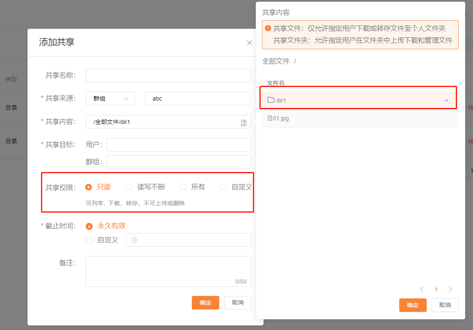Cancel the 添加共享 dialog with 取消
The height and width of the screenshot is (330, 473).
coord(238,302)
